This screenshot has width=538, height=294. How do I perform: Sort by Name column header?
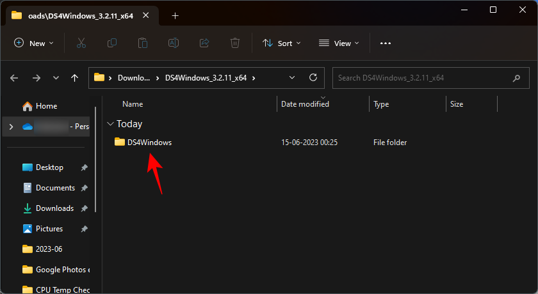point(133,104)
